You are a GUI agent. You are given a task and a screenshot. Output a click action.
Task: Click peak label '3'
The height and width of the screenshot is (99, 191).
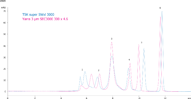pos(112,39)
